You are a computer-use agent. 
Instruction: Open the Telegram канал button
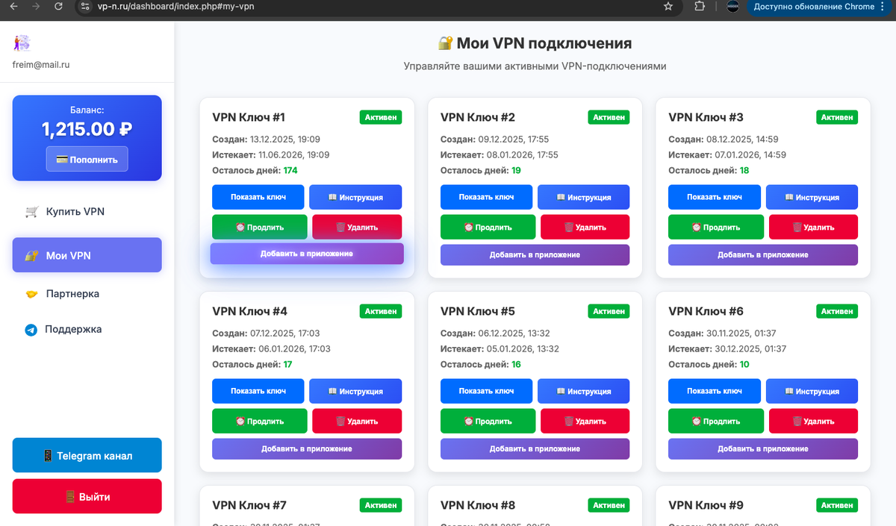tap(87, 455)
